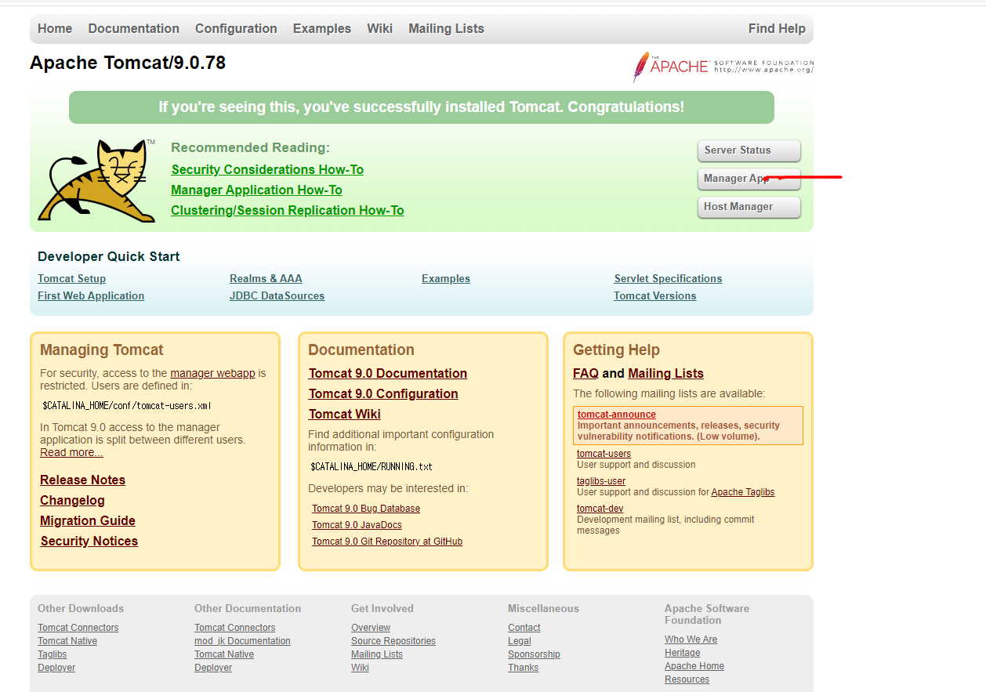Select Examples in the top navigation bar
Viewport: 986px width, 692px height.
click(x=322, y=28)
